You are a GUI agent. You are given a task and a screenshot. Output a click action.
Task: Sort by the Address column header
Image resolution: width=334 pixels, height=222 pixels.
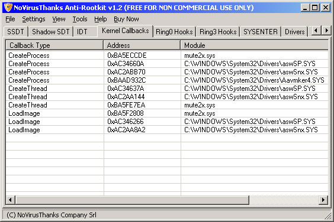tap(142, 45)
